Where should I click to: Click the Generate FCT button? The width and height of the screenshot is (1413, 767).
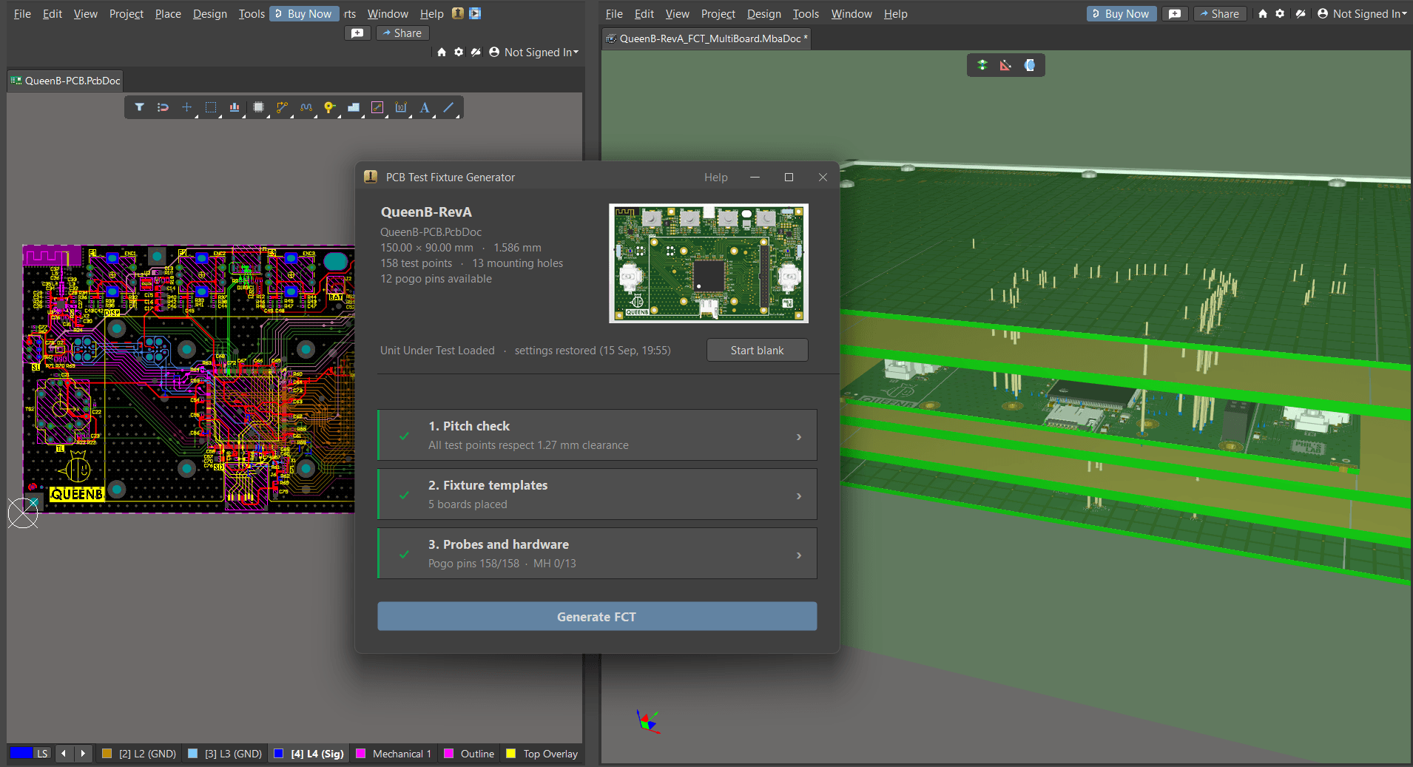click(x=597, y=616)
